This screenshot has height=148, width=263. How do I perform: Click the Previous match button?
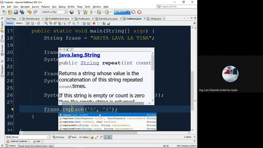tap(58, 137)
